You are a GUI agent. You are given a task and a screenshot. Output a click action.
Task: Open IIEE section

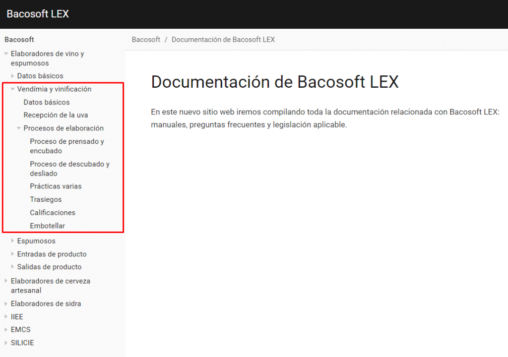pyautogui.click(x=17, y=317)
